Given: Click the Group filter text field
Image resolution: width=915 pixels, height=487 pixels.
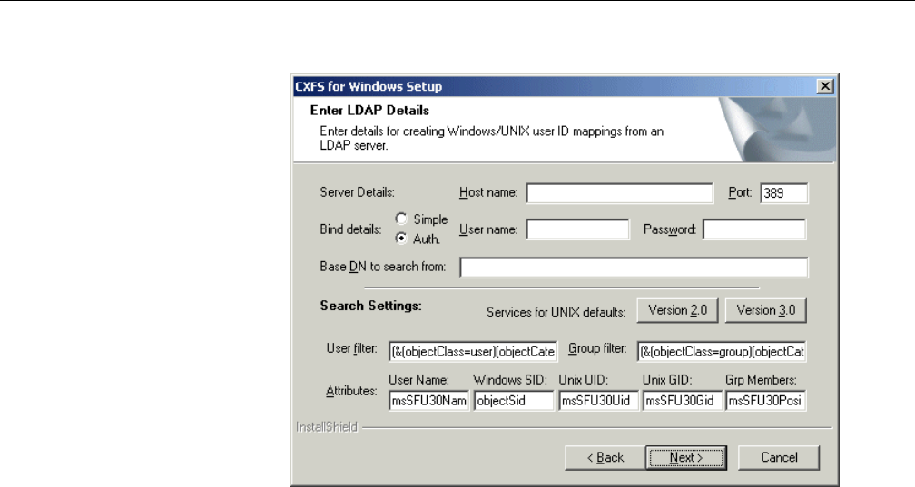Looking at the screenshot, I should pos(722,351).
